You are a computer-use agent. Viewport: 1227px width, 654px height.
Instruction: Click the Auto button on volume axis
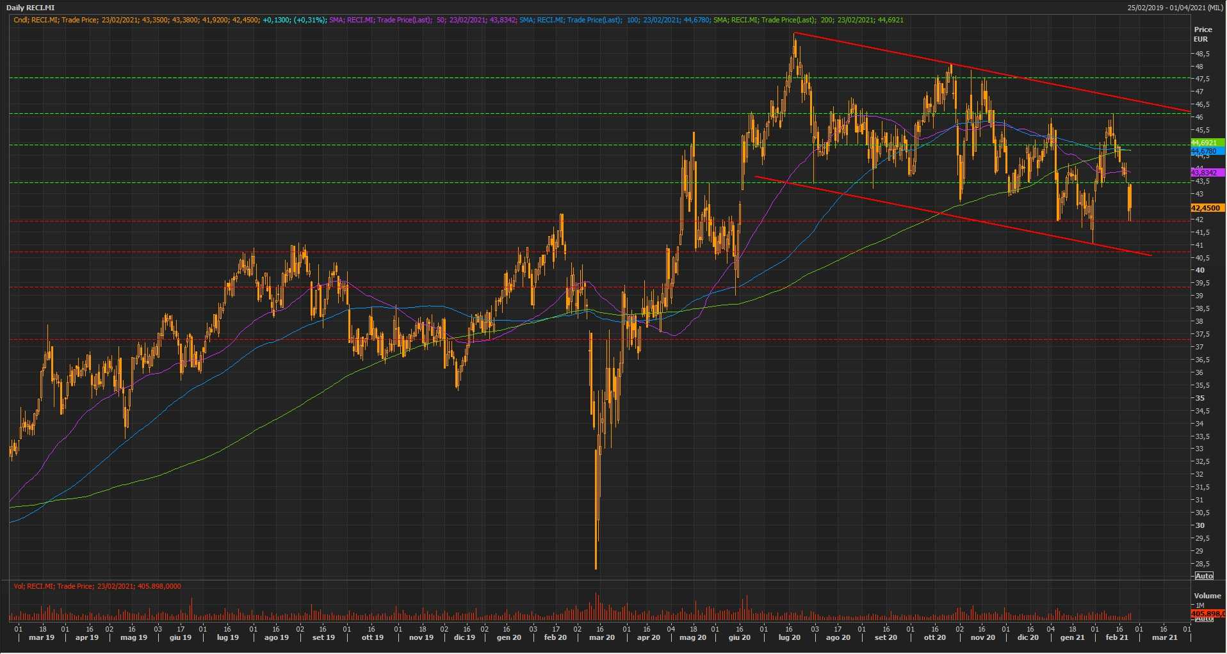point(1204,619)
